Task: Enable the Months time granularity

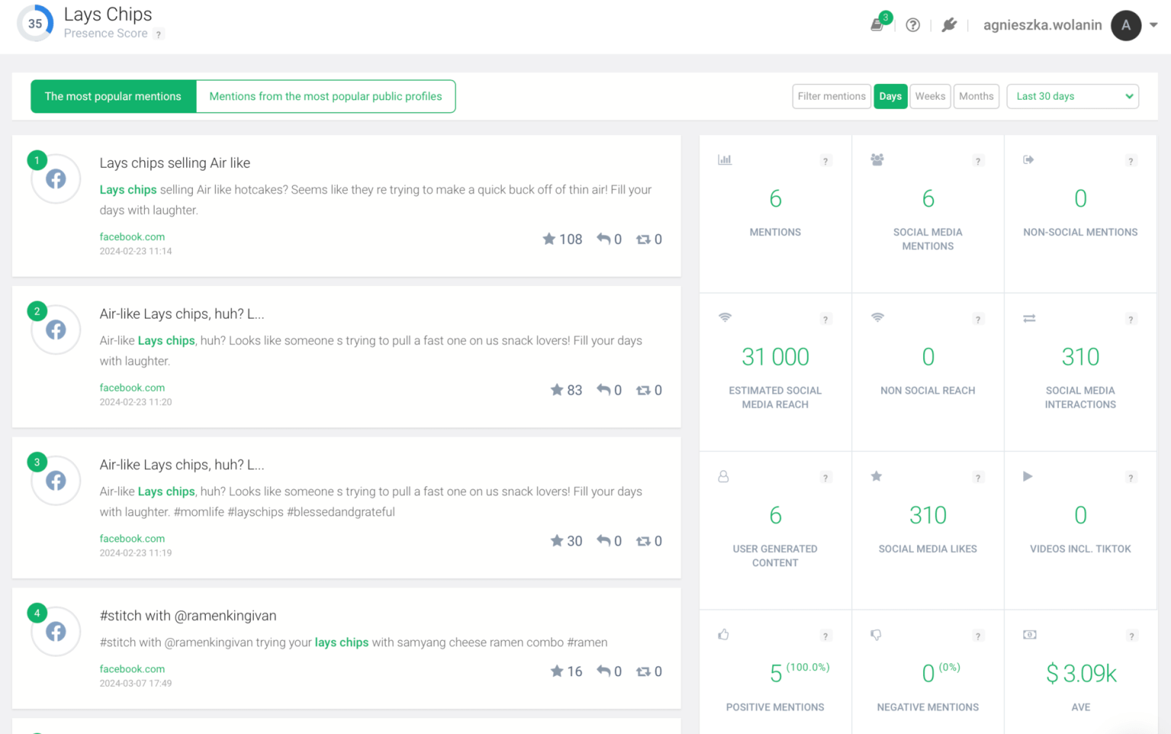Action: (976, 96)
